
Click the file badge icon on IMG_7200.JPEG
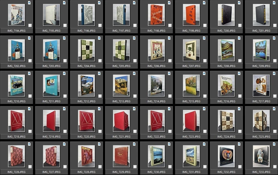[239, 3]
